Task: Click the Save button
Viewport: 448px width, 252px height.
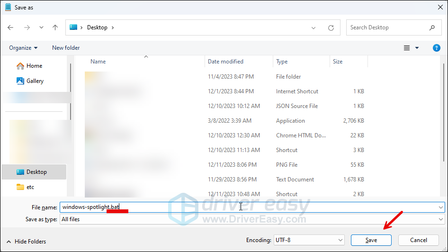Action: point(371,240)
